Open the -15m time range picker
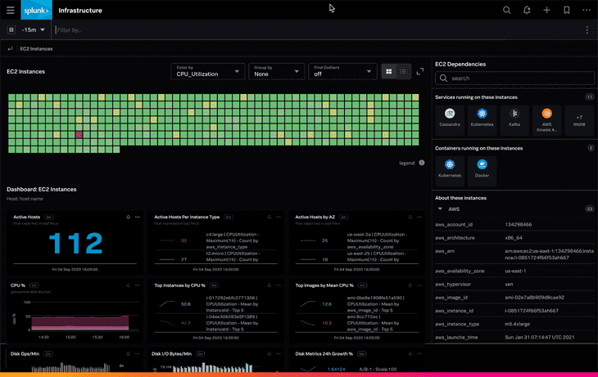 click(x=34, y=30)
